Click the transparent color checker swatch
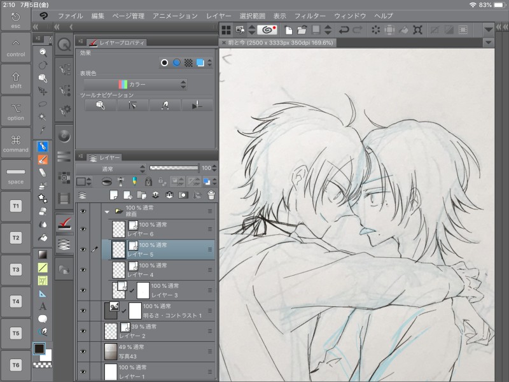The height and width of the screenshot is (382, 509). coord(43,365)
